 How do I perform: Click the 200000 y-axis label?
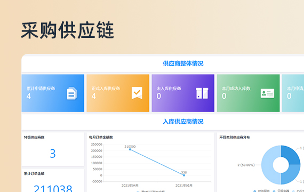tap(97, 151)
